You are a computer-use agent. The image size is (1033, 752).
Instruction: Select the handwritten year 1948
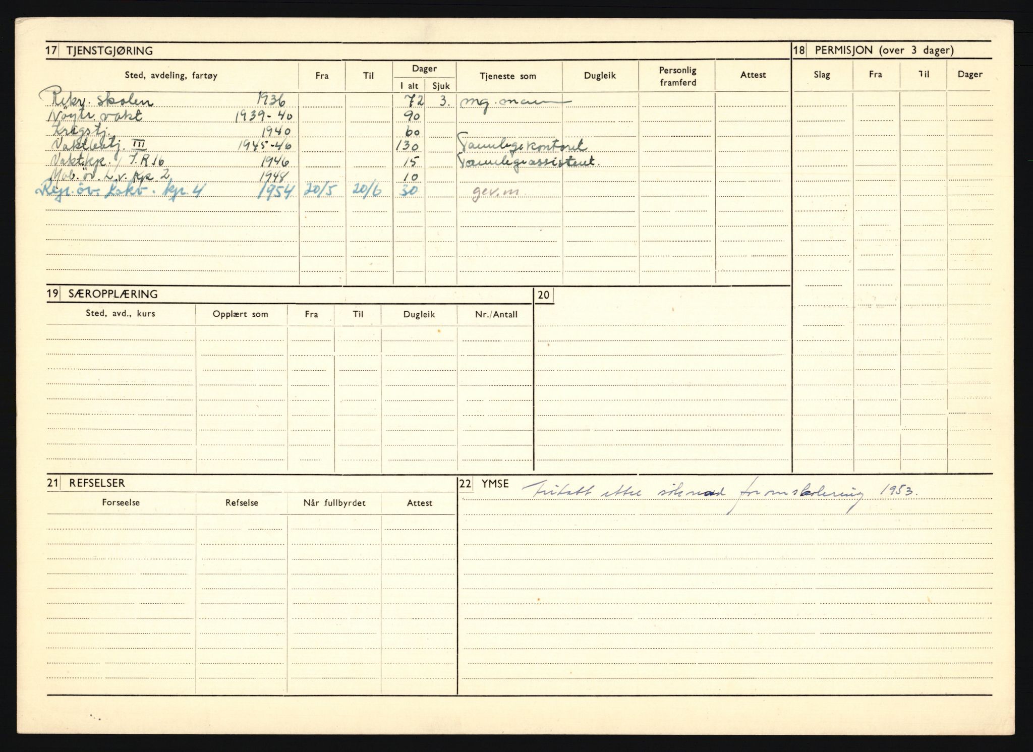(275, 176)
